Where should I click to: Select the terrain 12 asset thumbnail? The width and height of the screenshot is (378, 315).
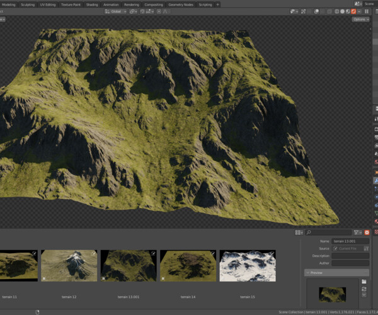pyautogui.click(x=69, y=266)
